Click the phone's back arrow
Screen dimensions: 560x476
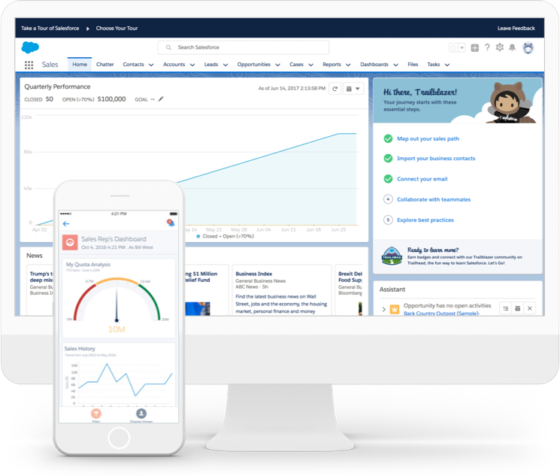[x=66, y=224]
